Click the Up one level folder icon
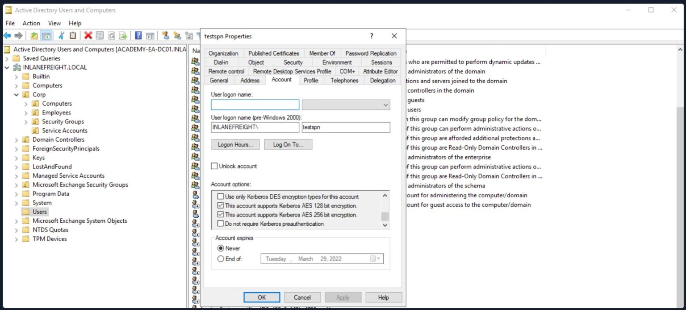686x310 pixels. point(34,36)
